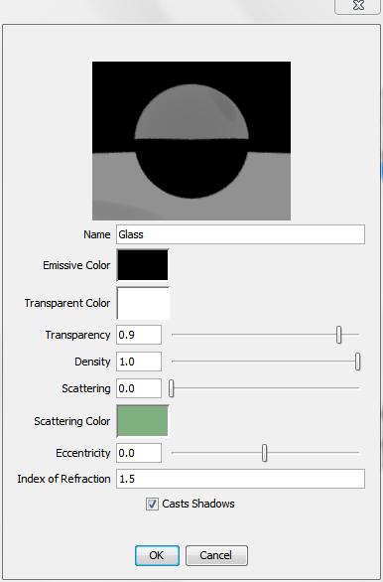Click the Name text field

(x=240, y=234)
